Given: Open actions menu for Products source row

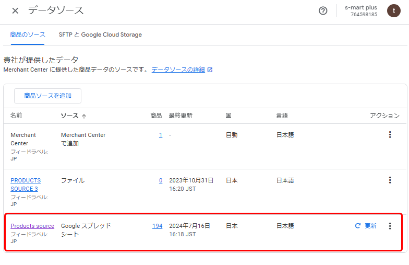Looking at the screenshot, I should (x=390, y=226).
